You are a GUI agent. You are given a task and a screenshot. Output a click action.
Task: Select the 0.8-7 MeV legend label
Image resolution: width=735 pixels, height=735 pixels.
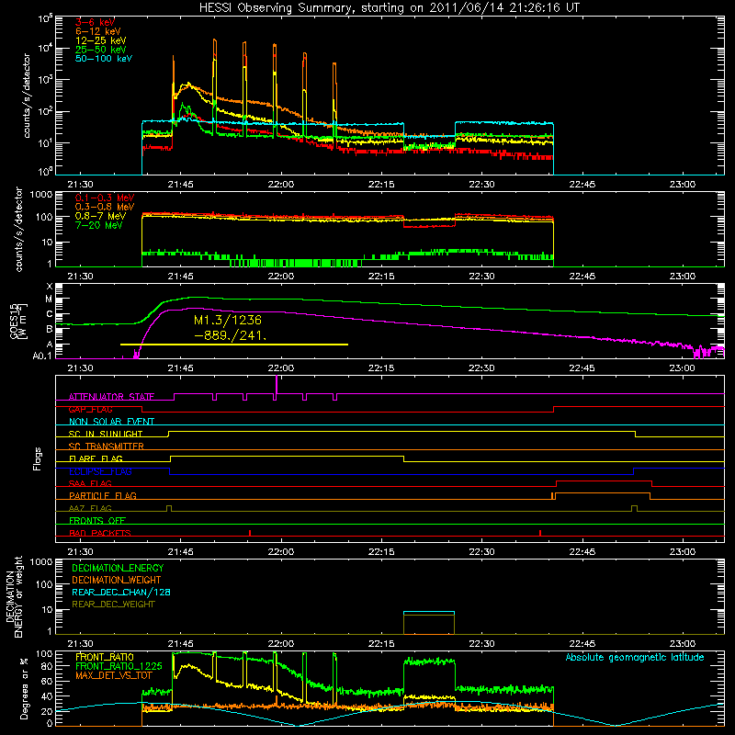tap(101, 216)
